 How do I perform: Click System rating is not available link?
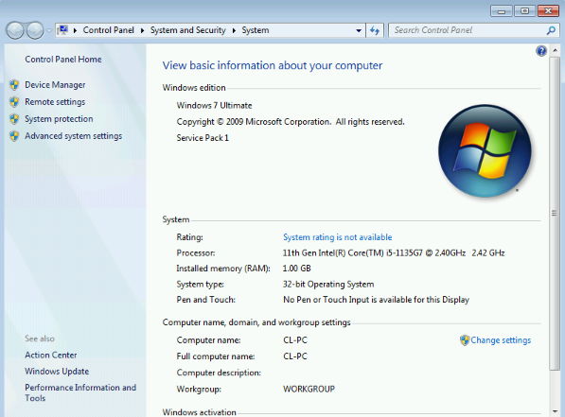pyautogui.click(x=337, y=237)
